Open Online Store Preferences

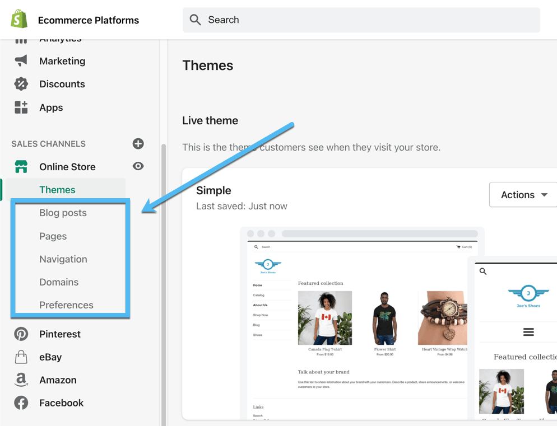click(x=67, y=305)
